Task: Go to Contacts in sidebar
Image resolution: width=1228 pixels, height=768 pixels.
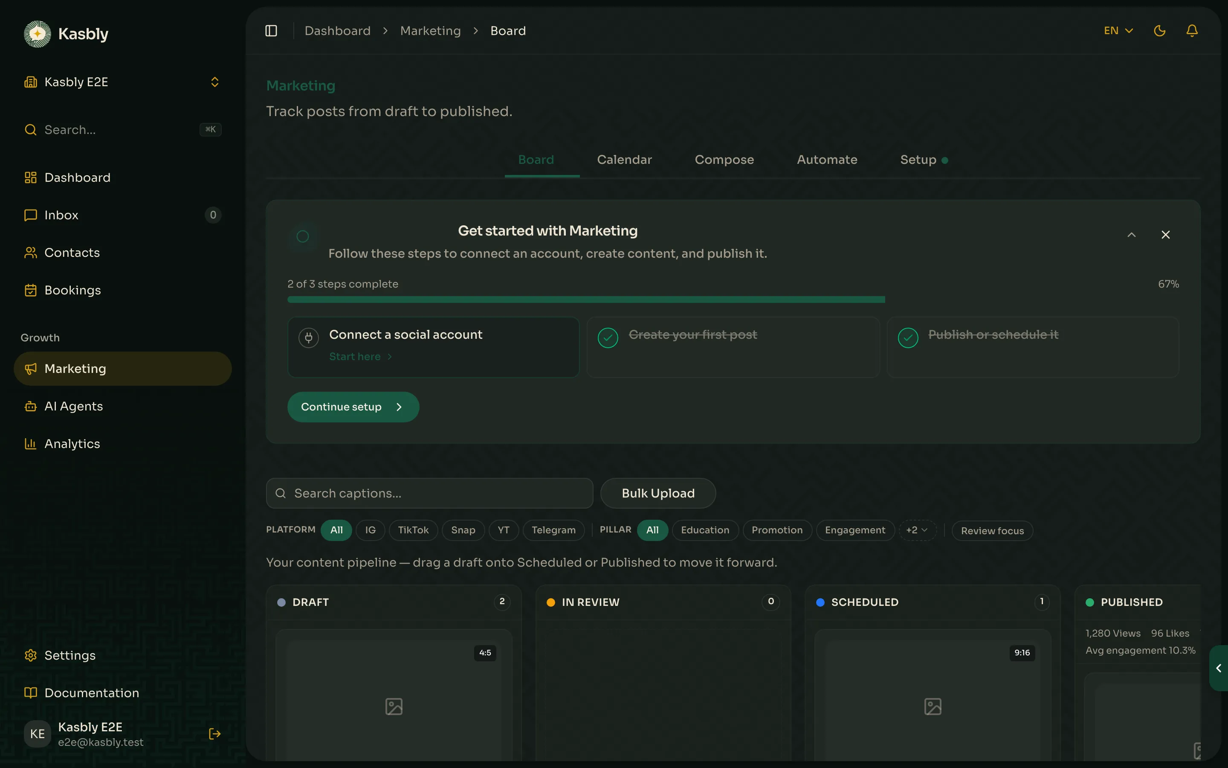Action: point(123,253)
